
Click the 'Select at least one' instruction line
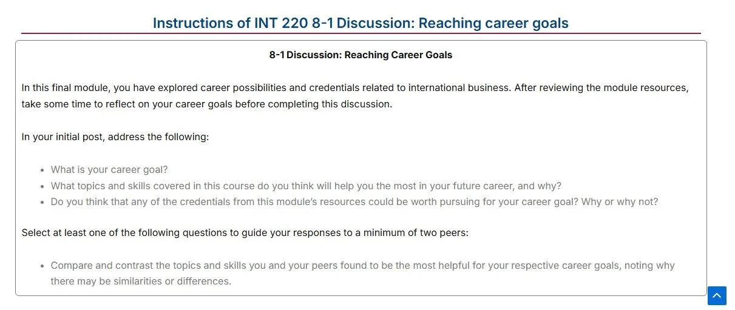245,233
